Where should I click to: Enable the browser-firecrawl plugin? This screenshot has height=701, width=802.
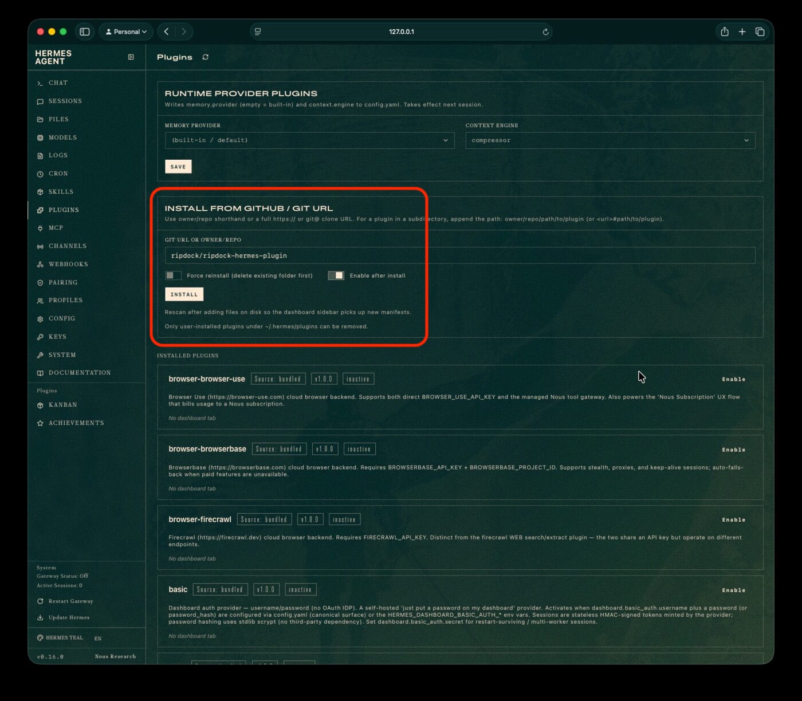coord(733,520)
